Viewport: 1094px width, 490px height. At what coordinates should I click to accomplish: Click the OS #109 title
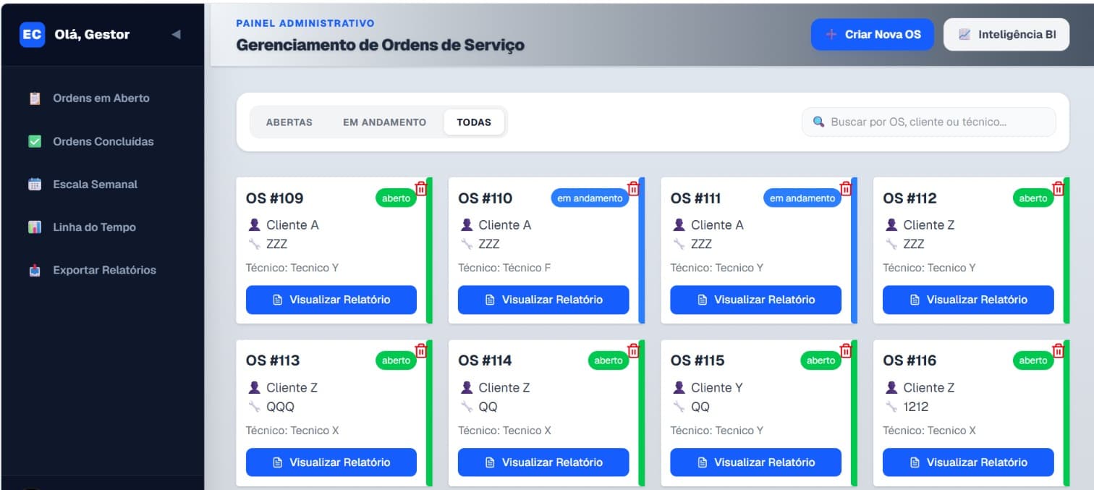(x=274, y=198)
